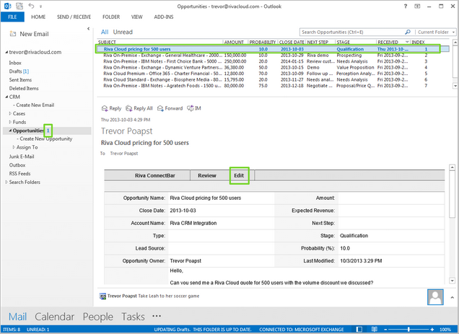Open the navigation options ellipsis
This screenshot has height=334, width=459.
click(157, 316)
